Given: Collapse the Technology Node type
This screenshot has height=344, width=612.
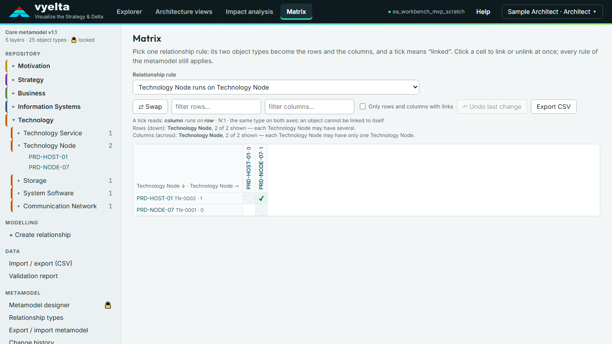Looking at the screenshot, I should tap(19, 146).
